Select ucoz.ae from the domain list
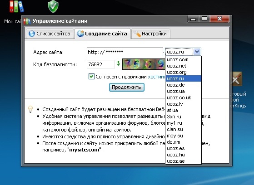This screenshot has width=254, height=185. coord(184,161)
